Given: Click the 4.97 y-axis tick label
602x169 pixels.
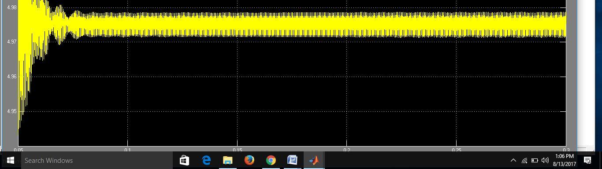Looking at the screenshot, I should pos(12,42).
